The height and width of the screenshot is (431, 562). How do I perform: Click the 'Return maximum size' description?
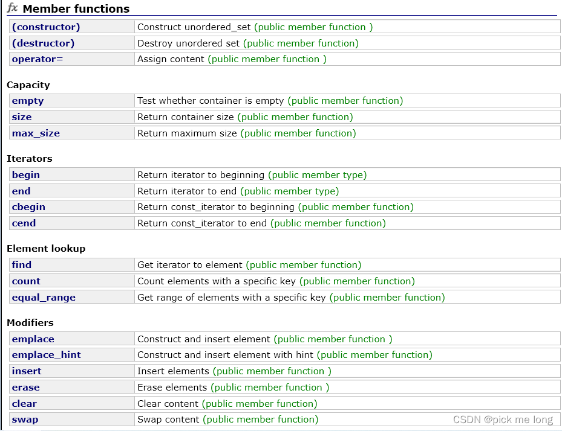[x=187, y=133]
